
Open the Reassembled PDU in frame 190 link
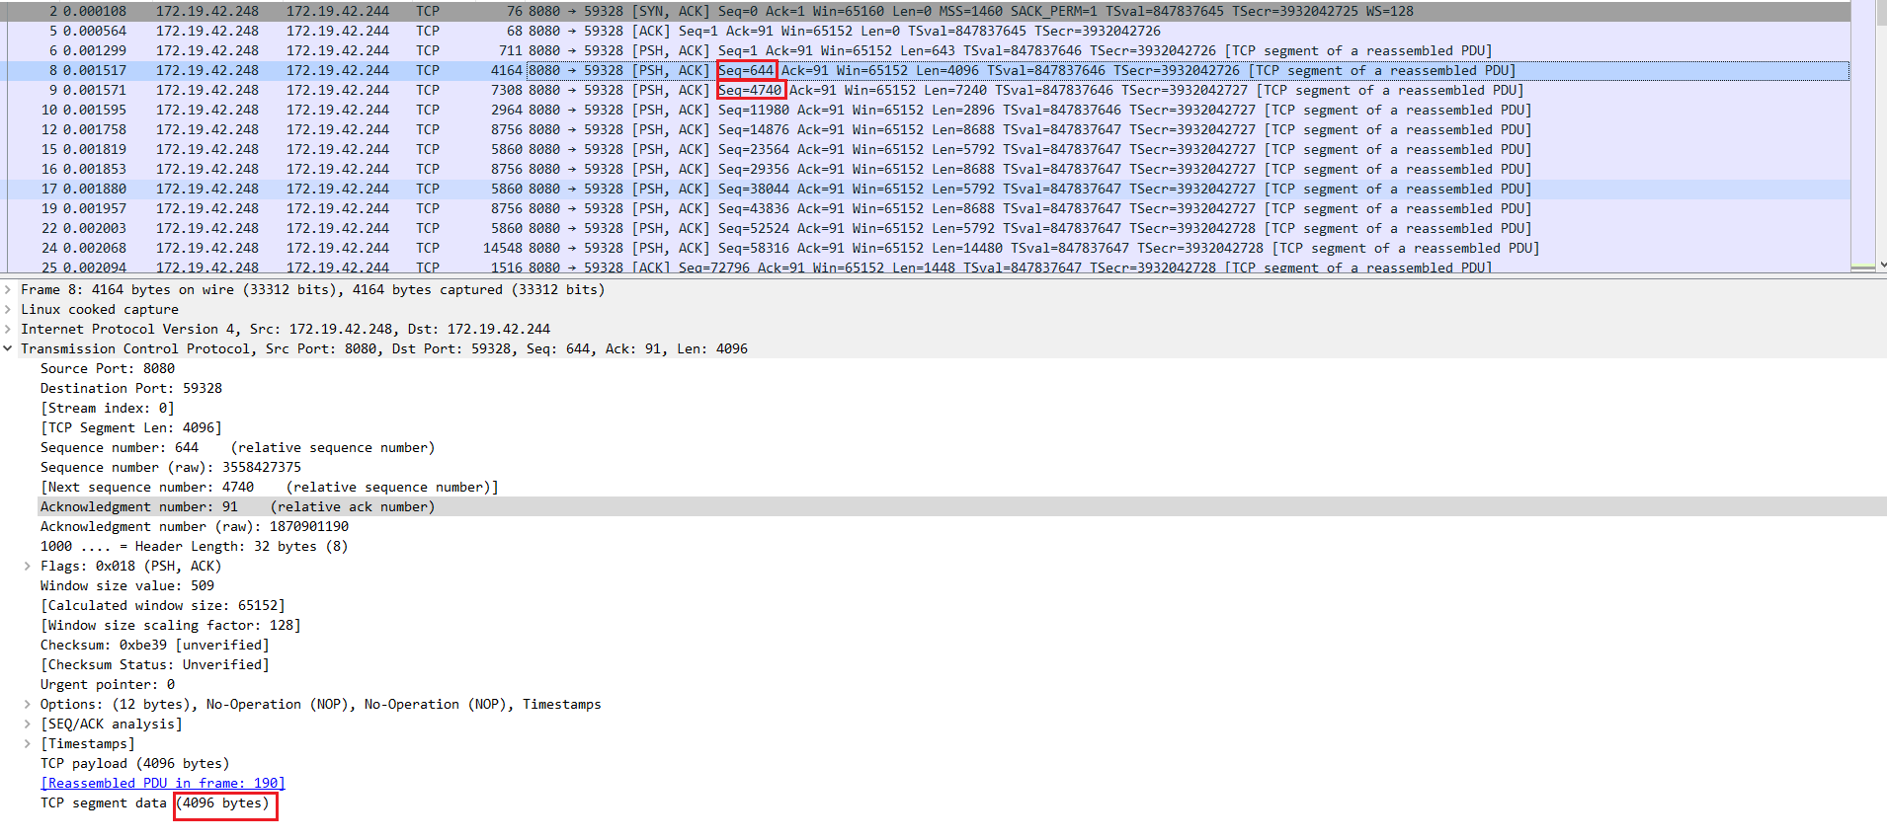tap(163, 783)
